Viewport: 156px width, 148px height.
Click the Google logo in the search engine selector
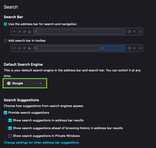(x=9, y=83)
